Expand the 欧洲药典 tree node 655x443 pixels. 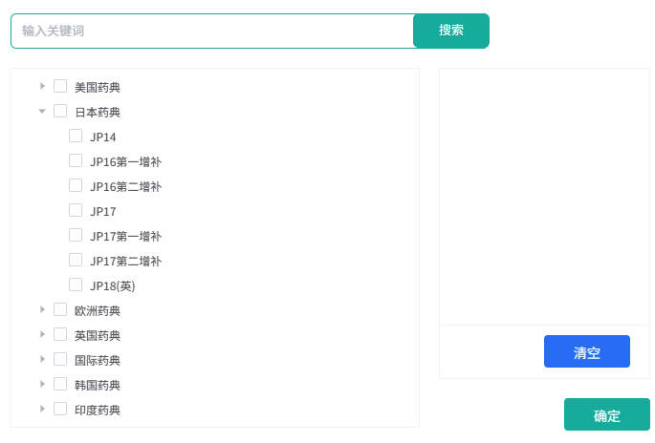click(43, 309)
